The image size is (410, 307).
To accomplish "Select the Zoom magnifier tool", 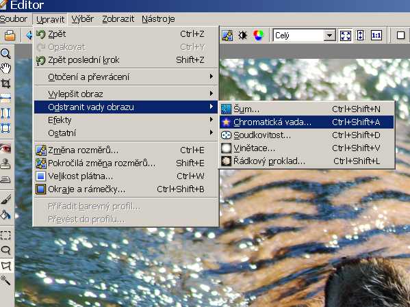I will click(5, 53).
